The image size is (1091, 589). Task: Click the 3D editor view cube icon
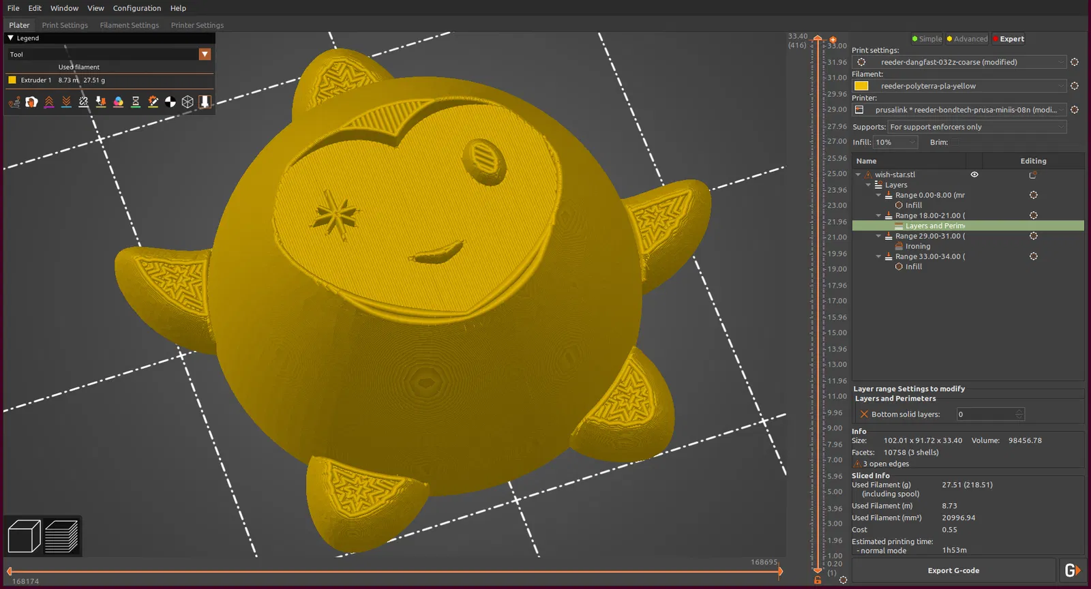24,537
